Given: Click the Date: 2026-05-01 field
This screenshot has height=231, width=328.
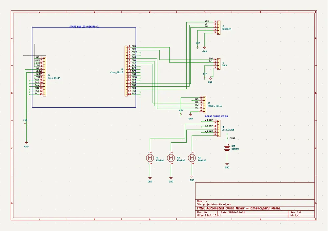Looking at the screenshot, I should click(233, 212).
